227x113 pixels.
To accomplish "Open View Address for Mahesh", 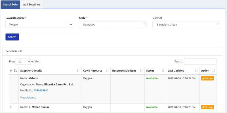I will click(28, 97).
